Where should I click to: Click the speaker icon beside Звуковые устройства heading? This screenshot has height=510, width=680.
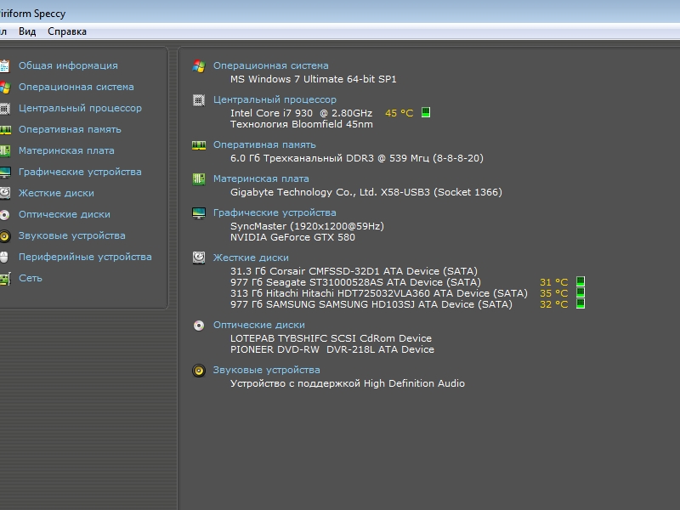click(x=199, y=370)
